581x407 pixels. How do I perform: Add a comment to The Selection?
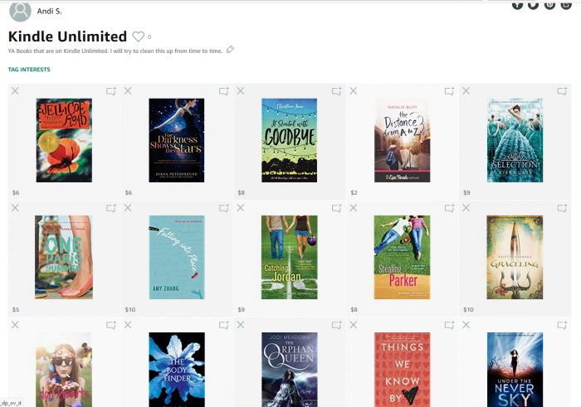(x=562, y=91)
